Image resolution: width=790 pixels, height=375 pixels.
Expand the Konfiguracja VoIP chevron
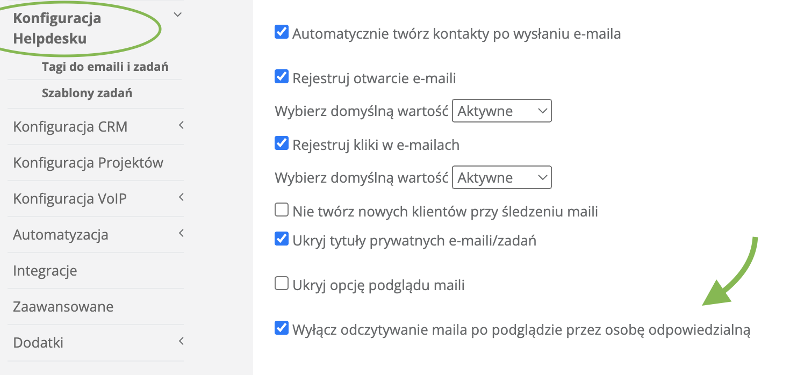(x=181, y=197)
